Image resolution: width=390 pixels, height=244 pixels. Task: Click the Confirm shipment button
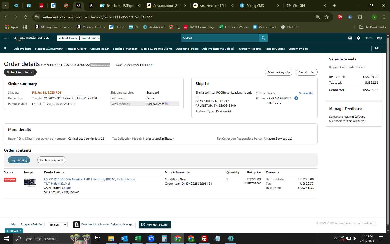tap(52, 160)
